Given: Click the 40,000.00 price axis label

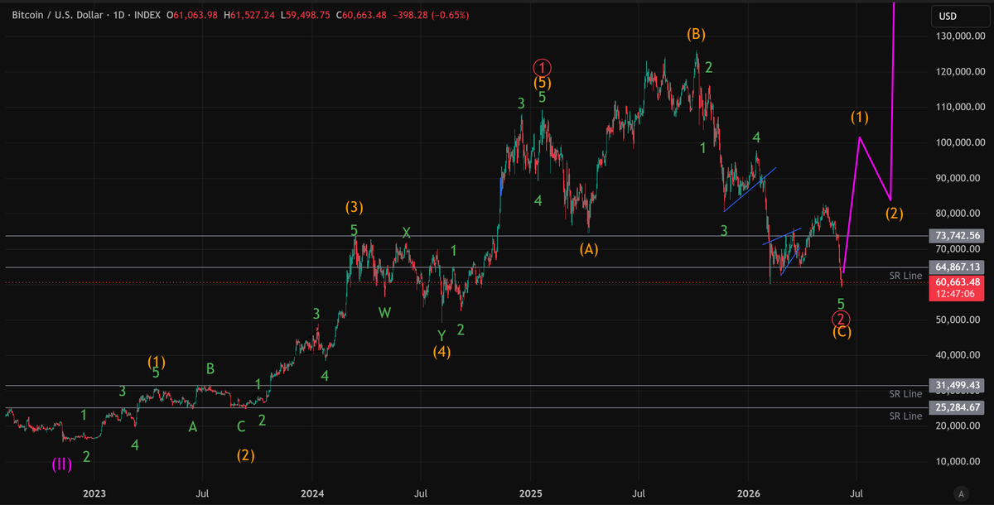Looking at the screenshot, I should coord(958,355).
